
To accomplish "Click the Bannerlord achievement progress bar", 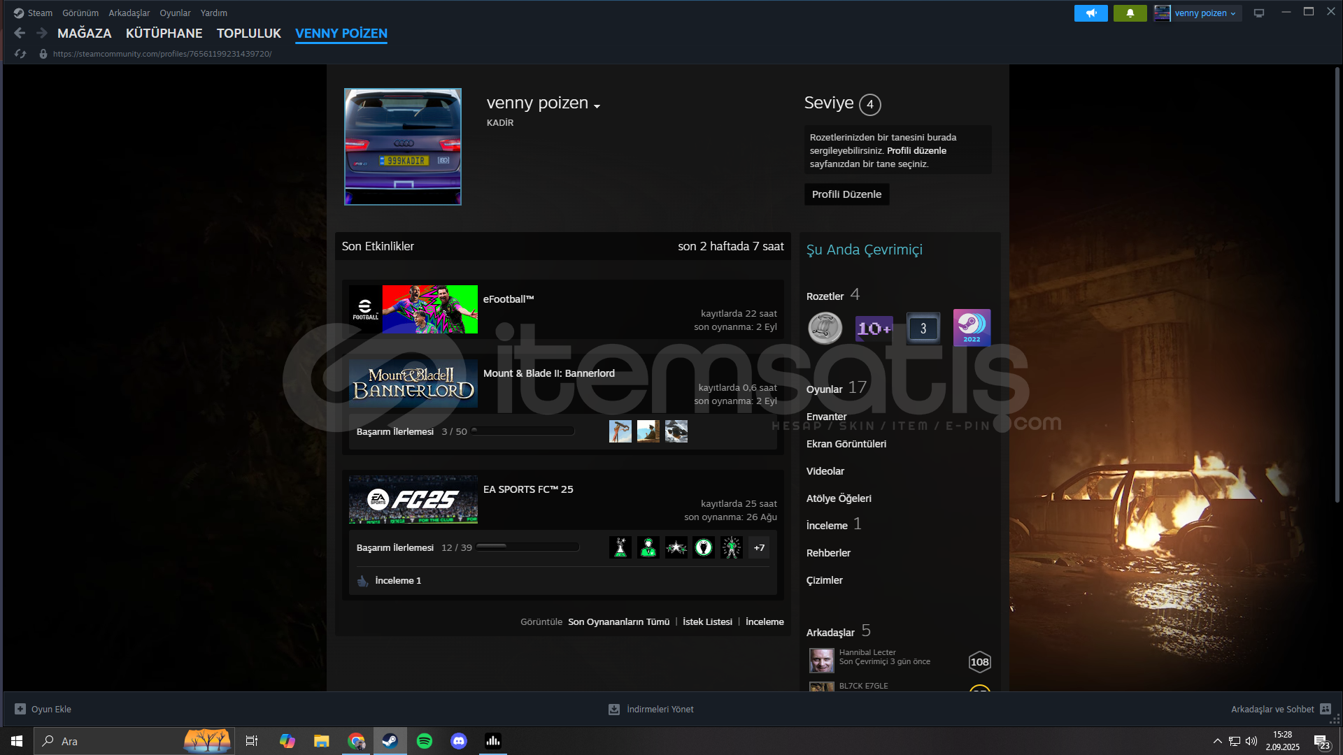I will (524, 431).
